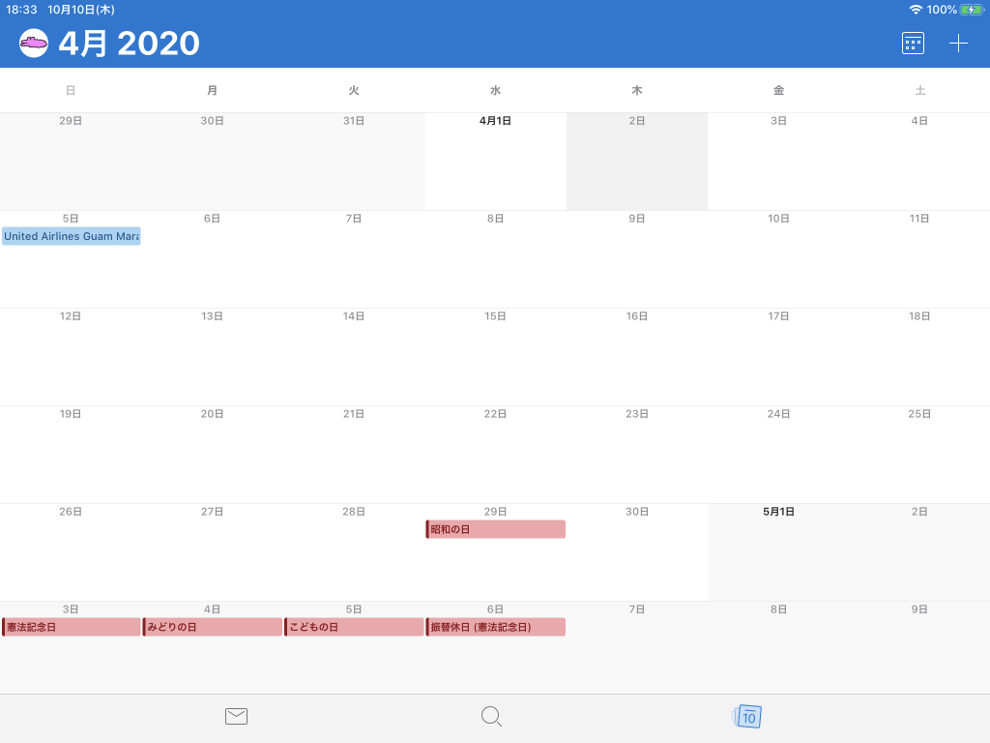Screen dimensions: 990x743
Task: Tap the profile avatar icon
Action: click(x=34, y=44)
